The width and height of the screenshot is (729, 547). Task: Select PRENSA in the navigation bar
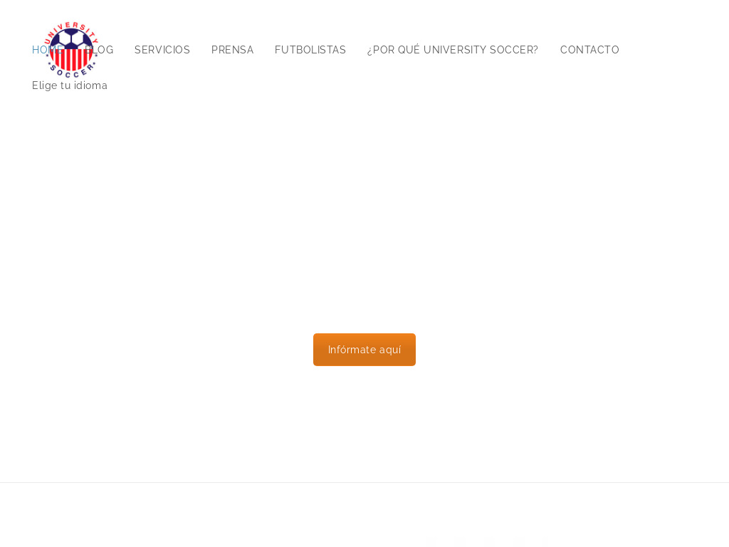(x=232, y=51)
